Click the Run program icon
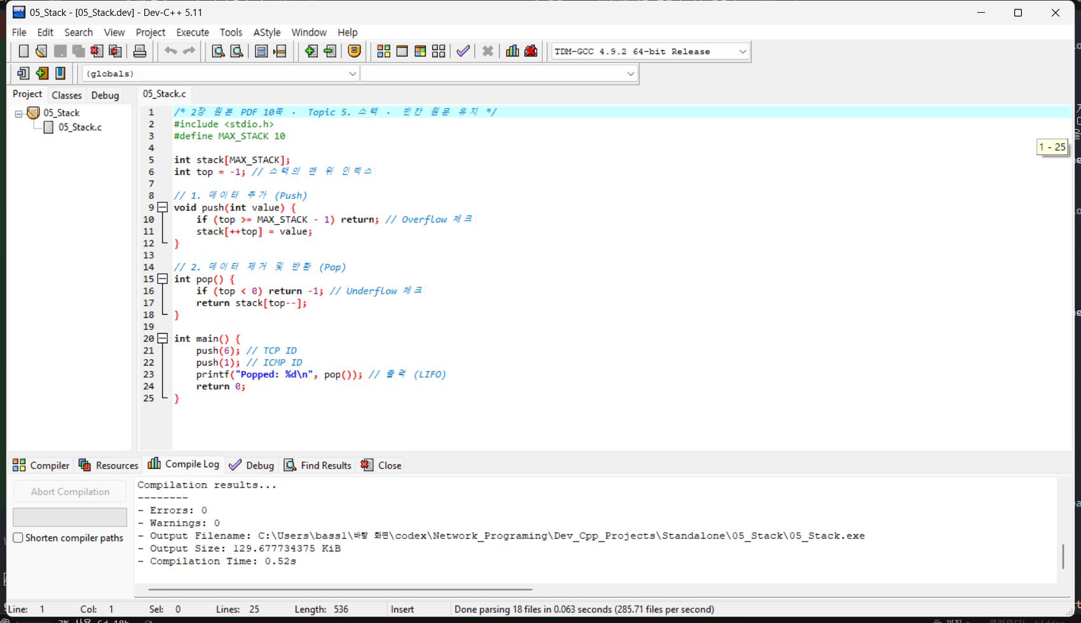1081x623 pixels. pyautogui.click(x=402, y=51)
